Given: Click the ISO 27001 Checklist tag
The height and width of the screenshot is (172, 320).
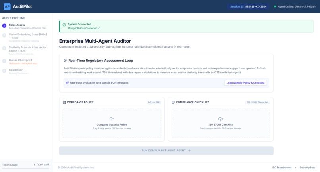Looking at the screenshot, I should (257, 102).
